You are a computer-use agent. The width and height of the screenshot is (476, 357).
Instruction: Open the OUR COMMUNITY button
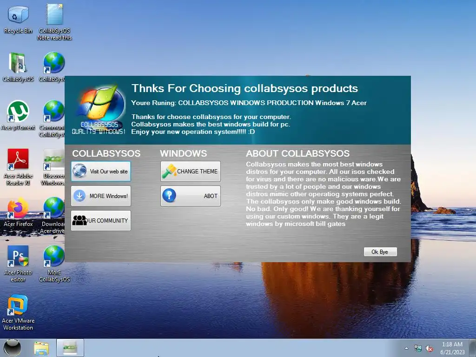point(101,221)
